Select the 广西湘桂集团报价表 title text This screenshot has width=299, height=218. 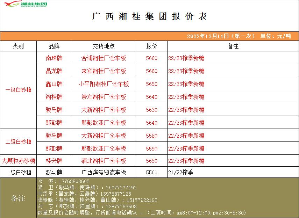click(x=149, y=17)
